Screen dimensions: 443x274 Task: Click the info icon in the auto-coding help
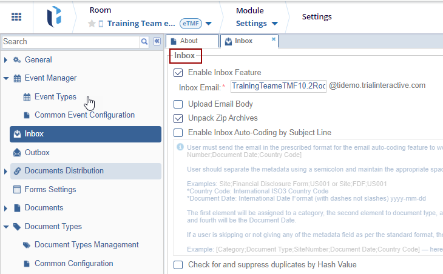(x=180, y=147)
